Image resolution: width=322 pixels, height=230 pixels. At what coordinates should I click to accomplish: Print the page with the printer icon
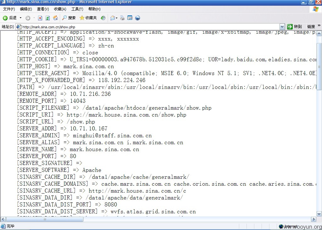tap(122, 18)
